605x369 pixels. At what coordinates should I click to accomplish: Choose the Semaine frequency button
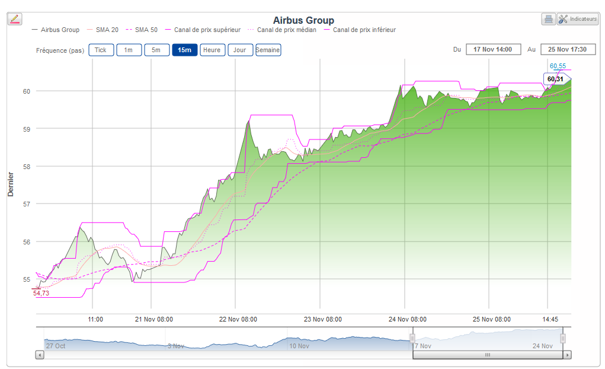[268, 50]
